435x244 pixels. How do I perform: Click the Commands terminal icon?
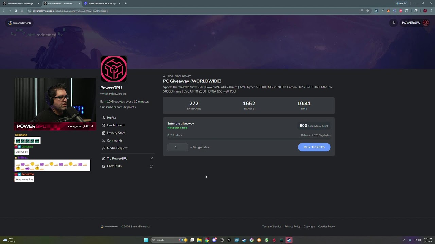point(104,141)
